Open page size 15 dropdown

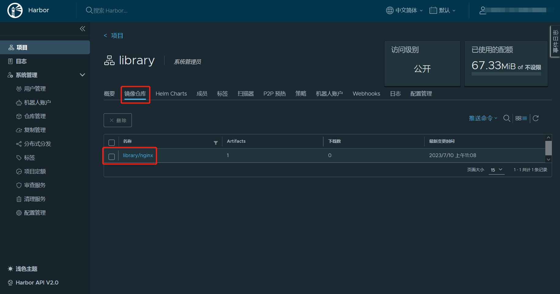(x=497, y=170)
